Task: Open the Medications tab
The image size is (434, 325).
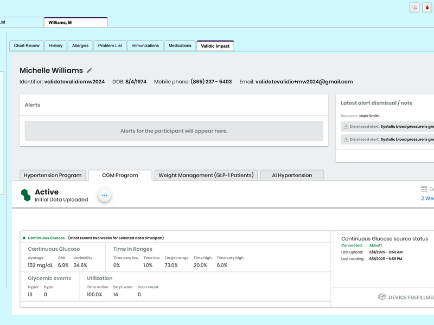Action: [x=180, y=46]
